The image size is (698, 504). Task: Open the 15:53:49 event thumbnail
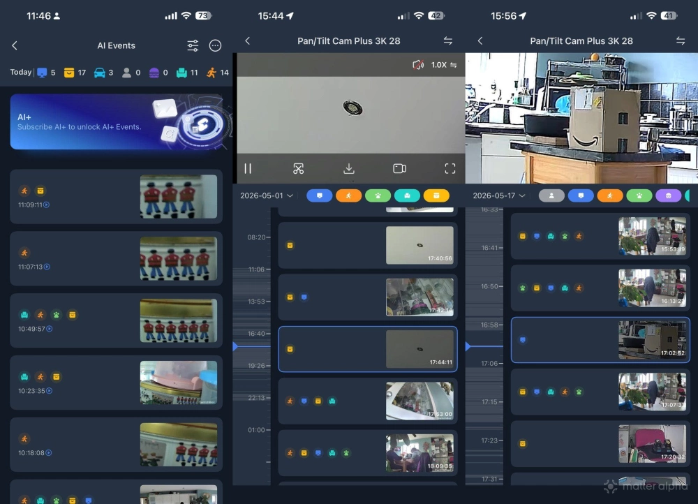[652, 236]
